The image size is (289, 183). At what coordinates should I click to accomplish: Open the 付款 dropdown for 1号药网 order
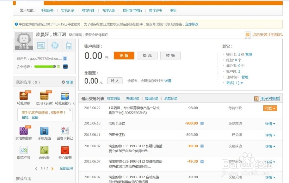click(270, 108)
